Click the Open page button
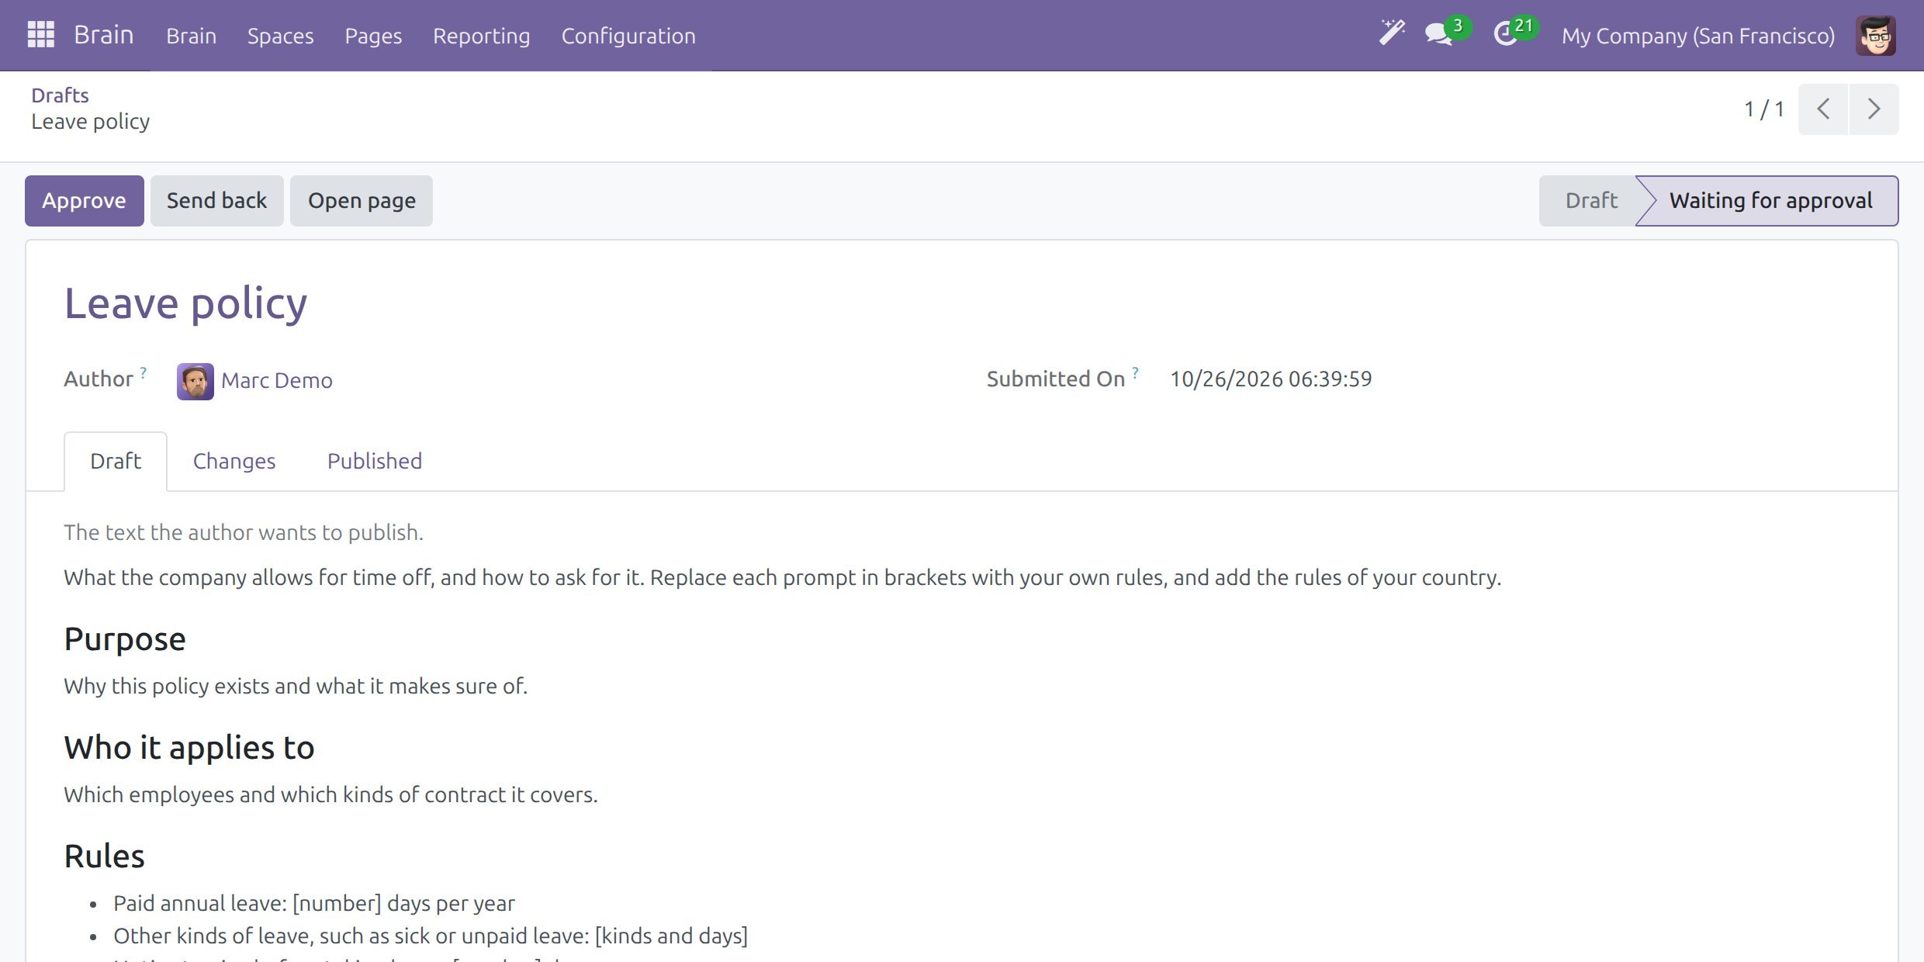 click(x=362, y=201)
